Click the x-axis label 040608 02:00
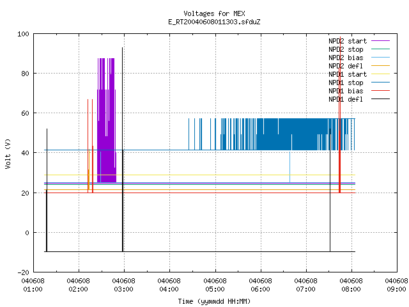The height and width of the screenshot is (307, 409). coord(78,285)
